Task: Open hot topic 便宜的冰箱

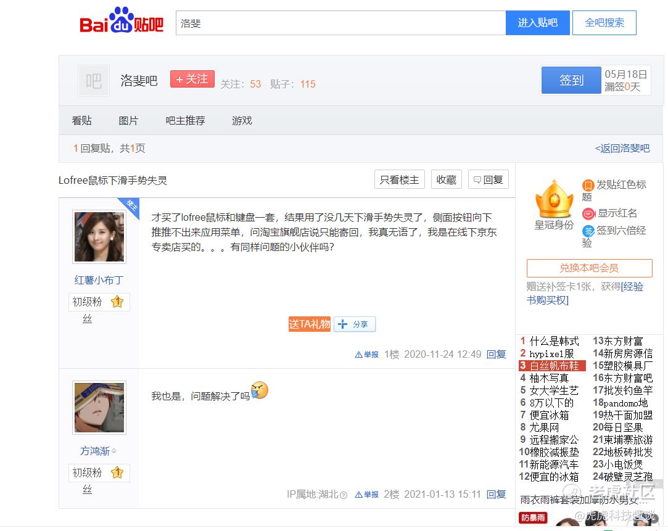Action: tap(554, 477)
